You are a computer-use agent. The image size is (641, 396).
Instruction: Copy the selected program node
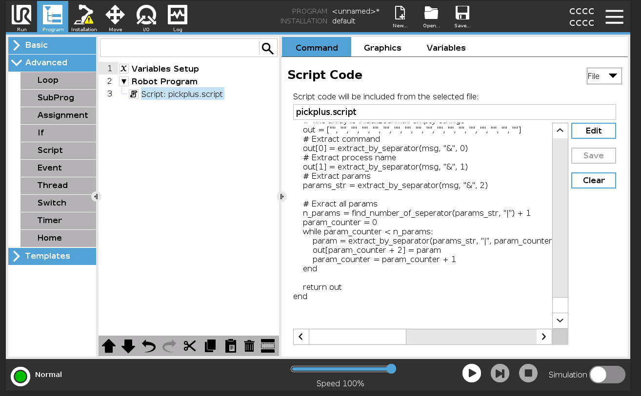click(210, 346)
